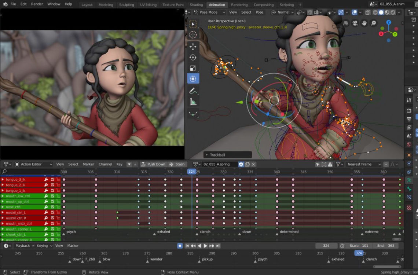Click the End frame 363 field
This screenshot has width=418, height=275.
(386, 246)
